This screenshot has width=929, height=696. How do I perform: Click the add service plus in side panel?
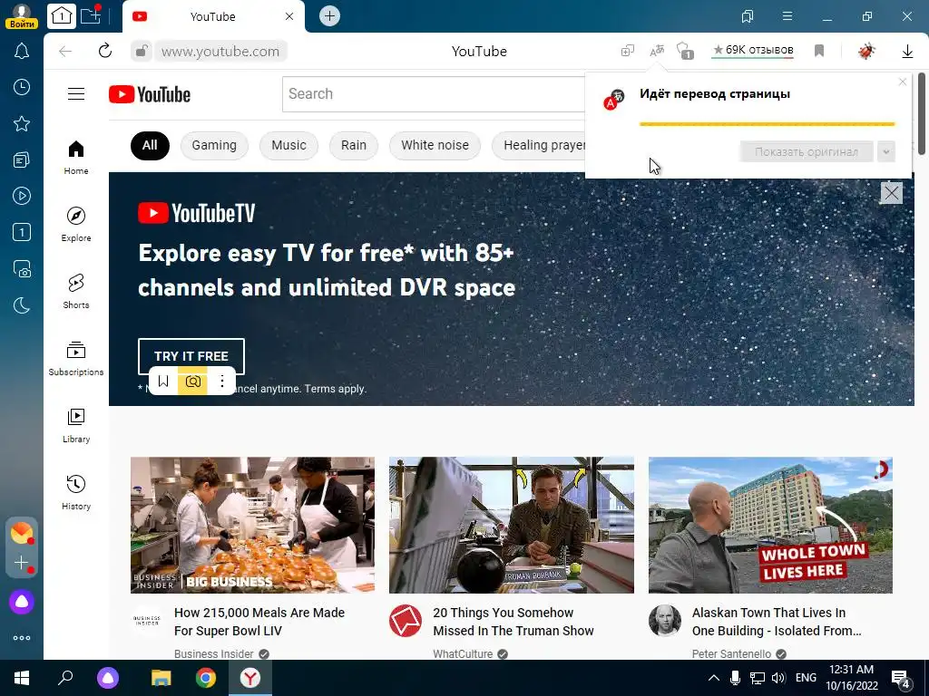[22, 563]
